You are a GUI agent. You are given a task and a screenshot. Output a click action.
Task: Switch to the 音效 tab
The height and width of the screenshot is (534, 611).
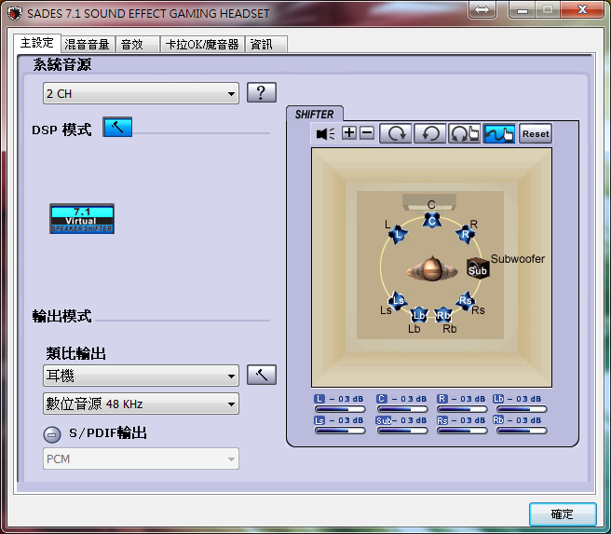(x=137, y=44)
